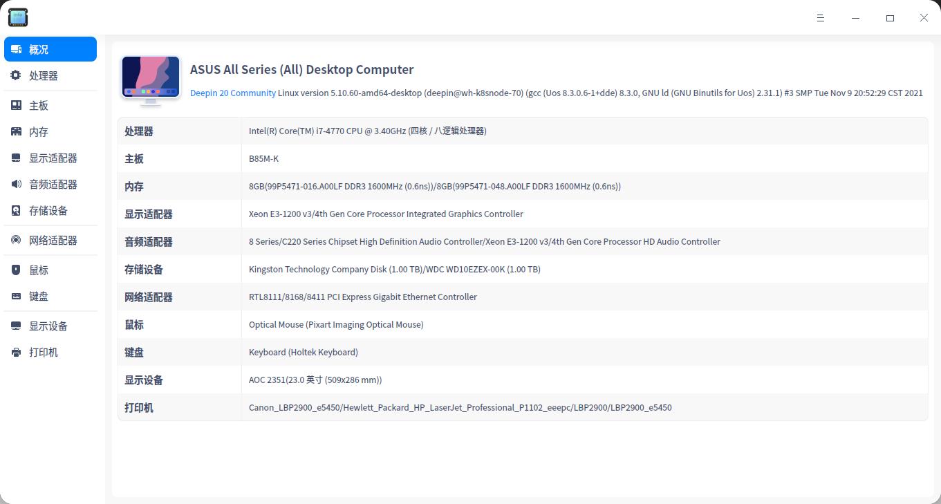The image size is (941, 504).
Task: Open 音频适配器 in the sidebar
Action: point(50,184)
